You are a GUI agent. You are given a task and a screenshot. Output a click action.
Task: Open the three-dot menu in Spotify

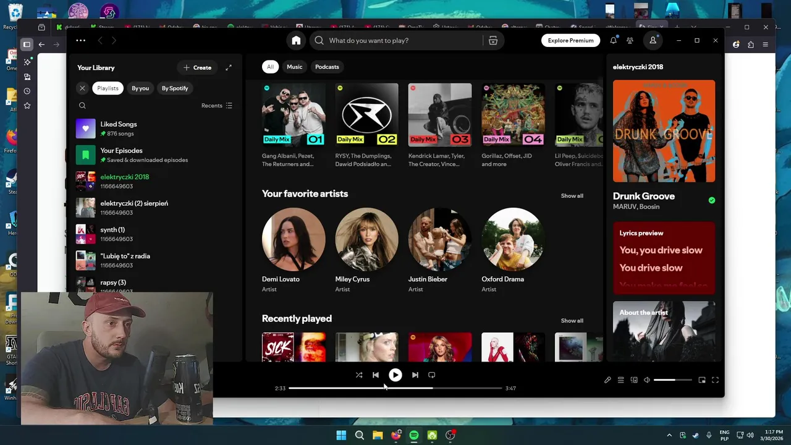[x=81, y=40]
